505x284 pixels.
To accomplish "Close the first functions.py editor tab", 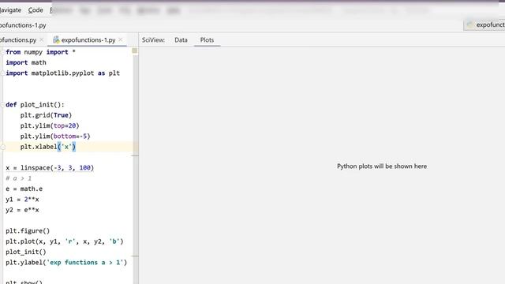I will coord(42,40).
